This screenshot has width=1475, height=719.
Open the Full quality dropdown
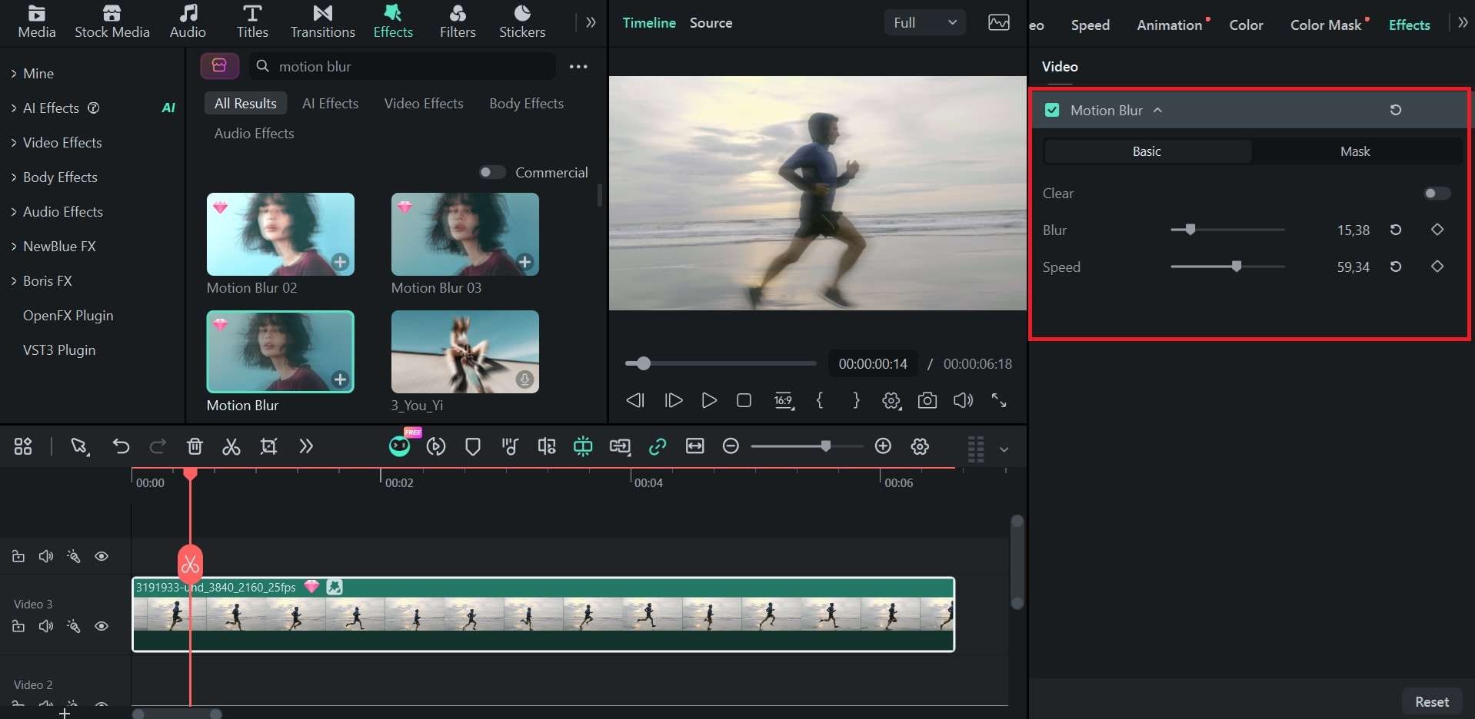pyautogui.click(x=925, y=22)
